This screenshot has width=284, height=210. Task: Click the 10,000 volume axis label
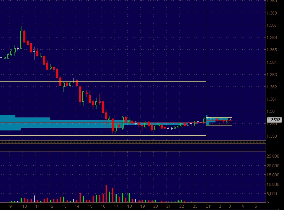[x=273, y=184]
